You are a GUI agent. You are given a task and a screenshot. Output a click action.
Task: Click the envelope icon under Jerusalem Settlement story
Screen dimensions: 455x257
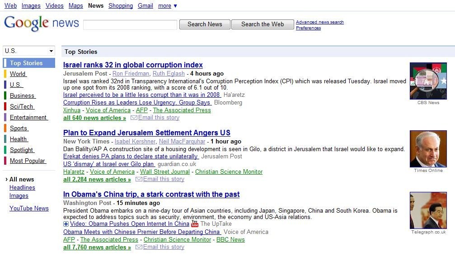click(139, 179)
